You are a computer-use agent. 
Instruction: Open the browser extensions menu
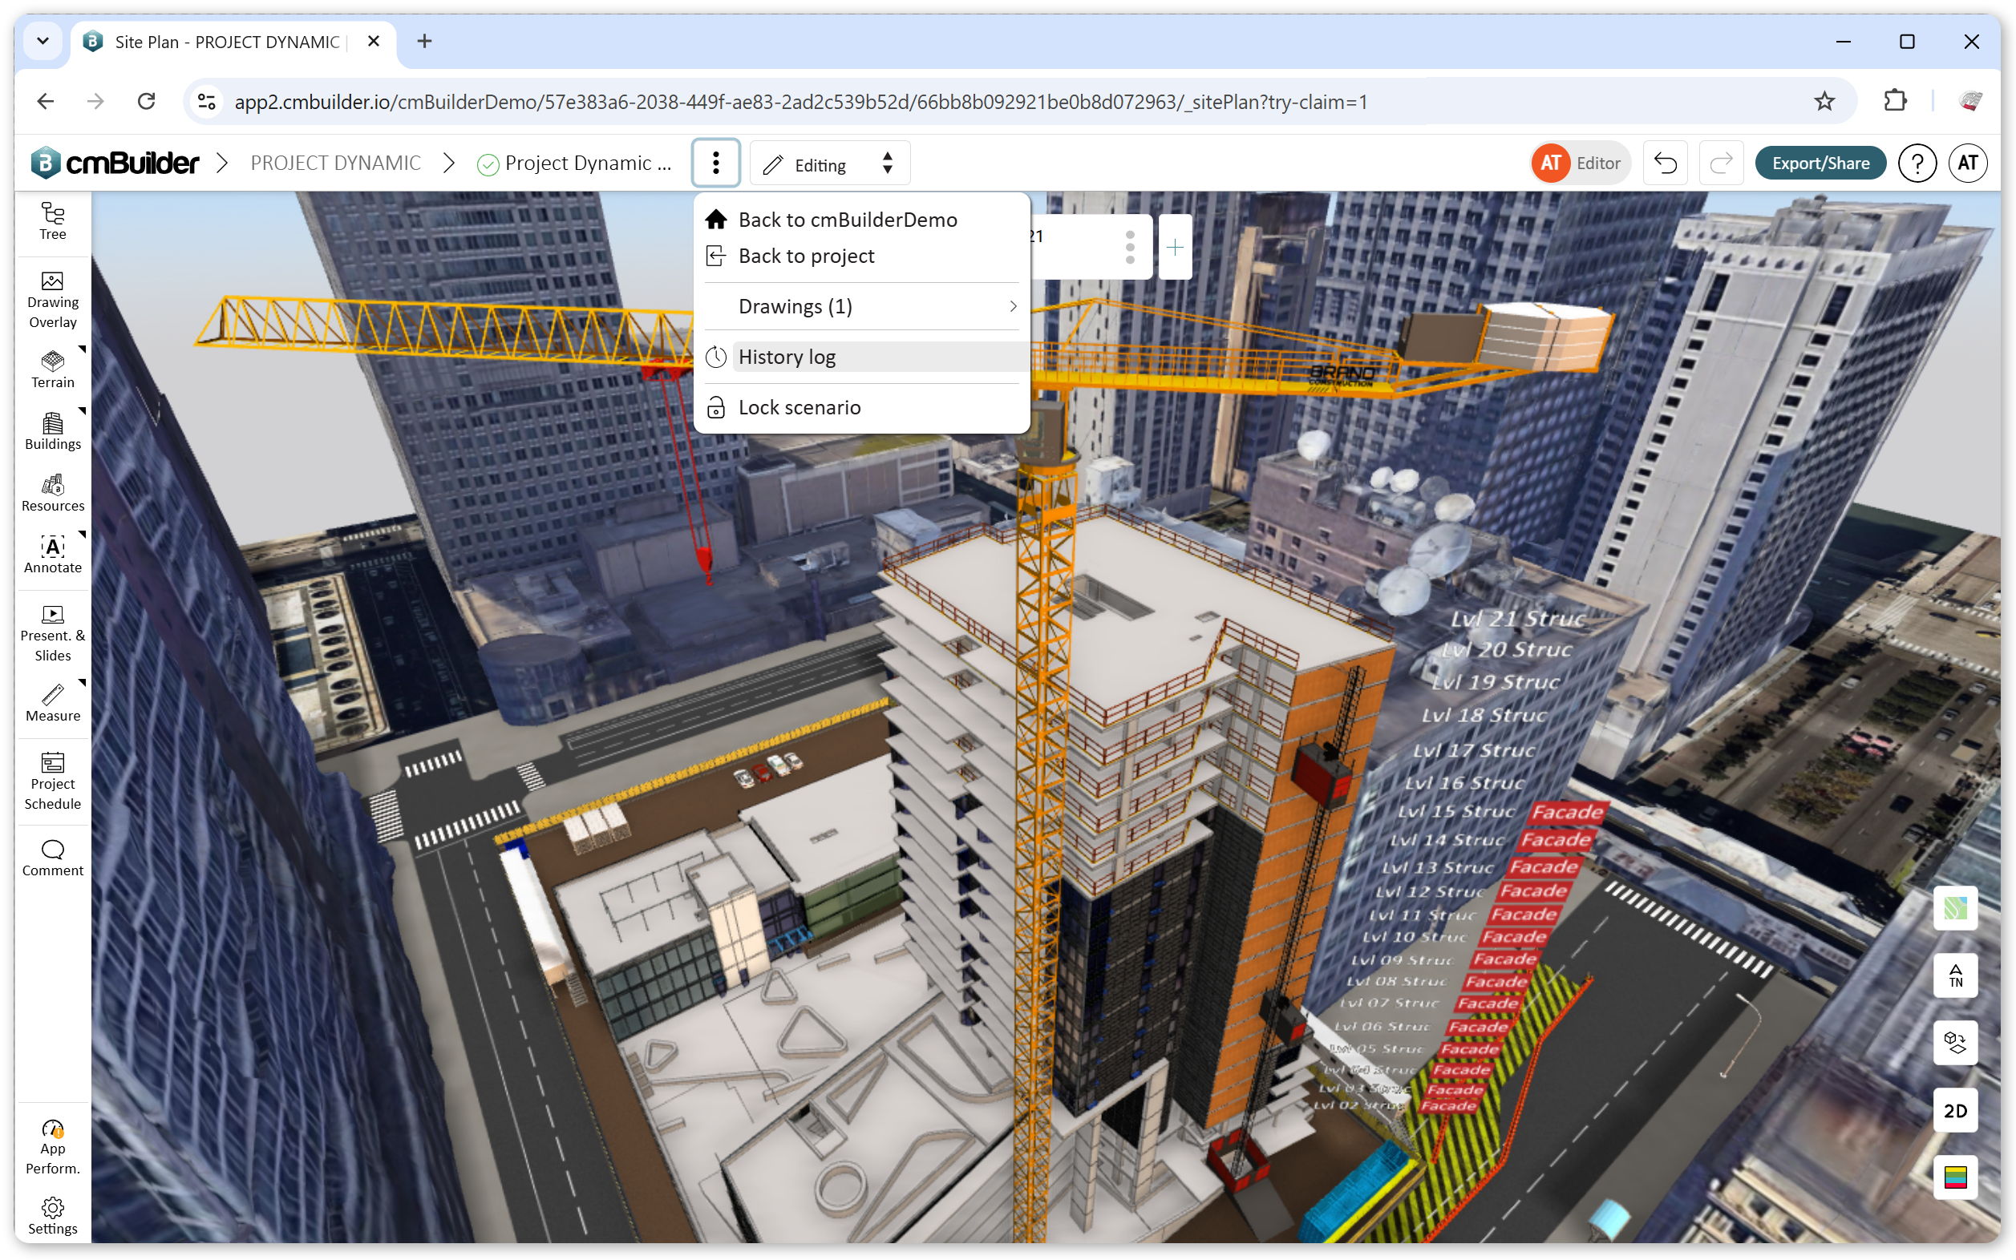point(1894,102)
